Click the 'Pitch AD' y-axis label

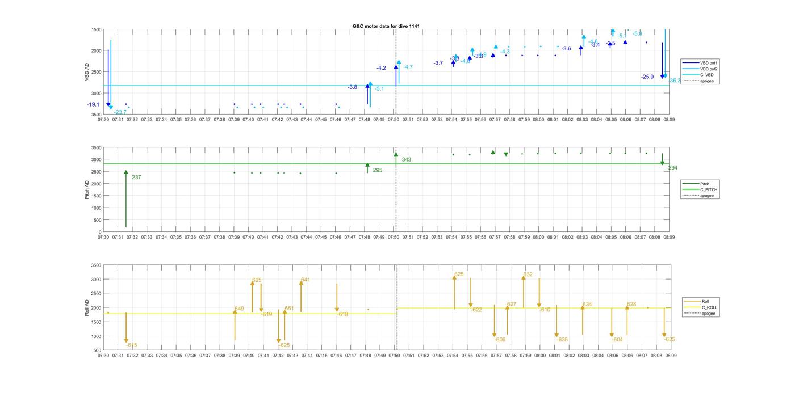88,189
